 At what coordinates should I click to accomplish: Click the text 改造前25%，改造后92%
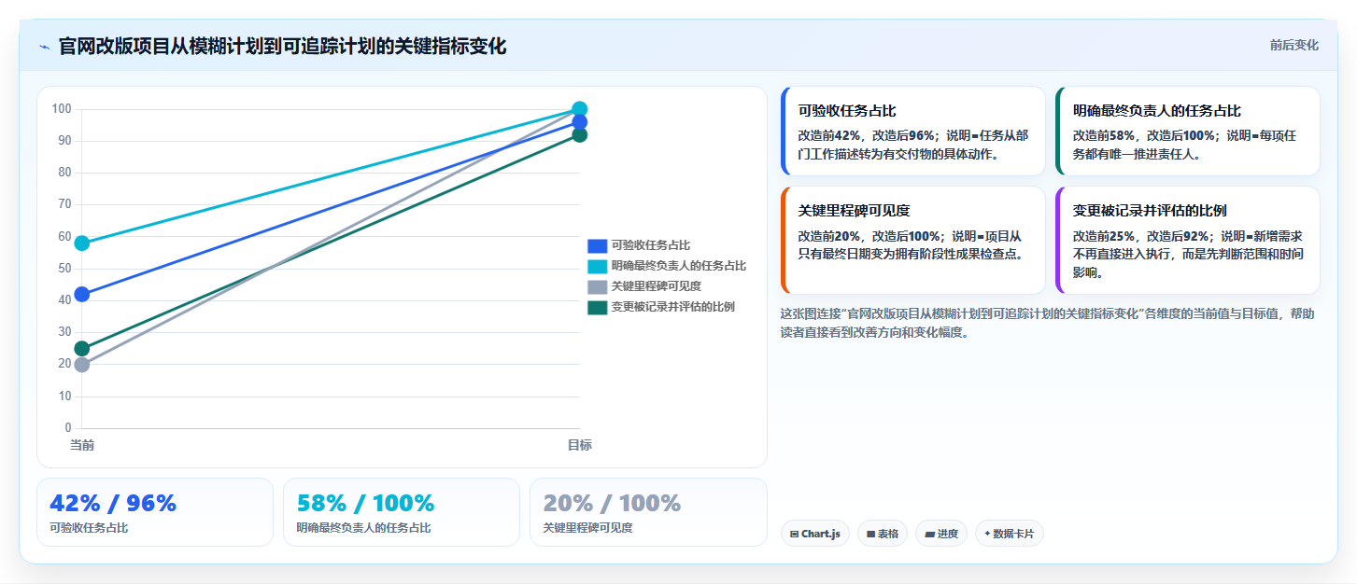coord(1140,236)
